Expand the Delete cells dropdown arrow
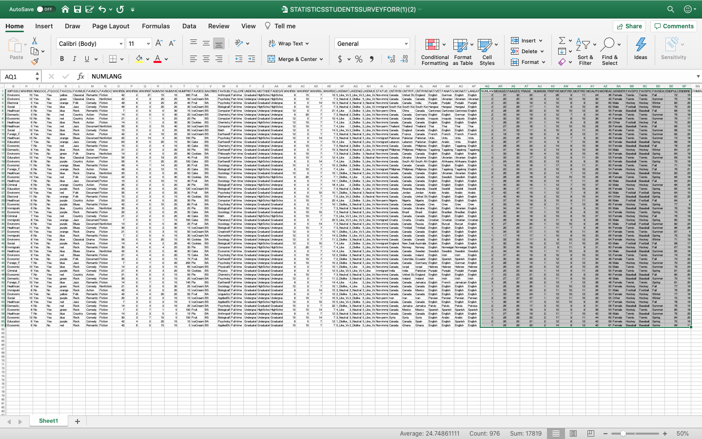The height and width of the screenshot is (439, 702). coord(543,52)
